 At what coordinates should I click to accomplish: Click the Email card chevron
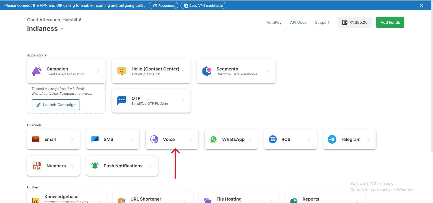tap(72, 139)
